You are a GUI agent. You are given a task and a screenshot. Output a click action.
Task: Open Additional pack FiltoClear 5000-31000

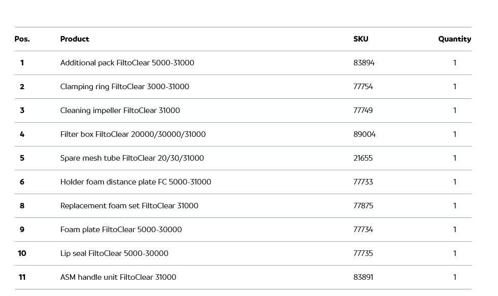[x=127, y=63]
